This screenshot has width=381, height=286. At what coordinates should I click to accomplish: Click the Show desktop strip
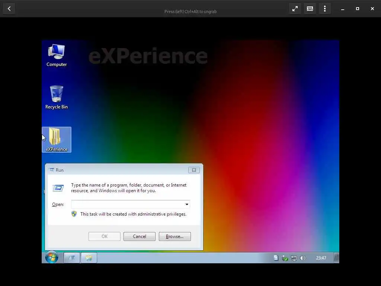point(336,258)
